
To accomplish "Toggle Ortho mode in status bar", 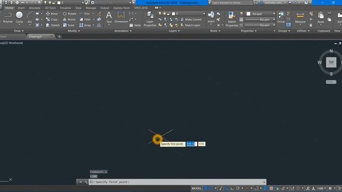I will 232,188.
